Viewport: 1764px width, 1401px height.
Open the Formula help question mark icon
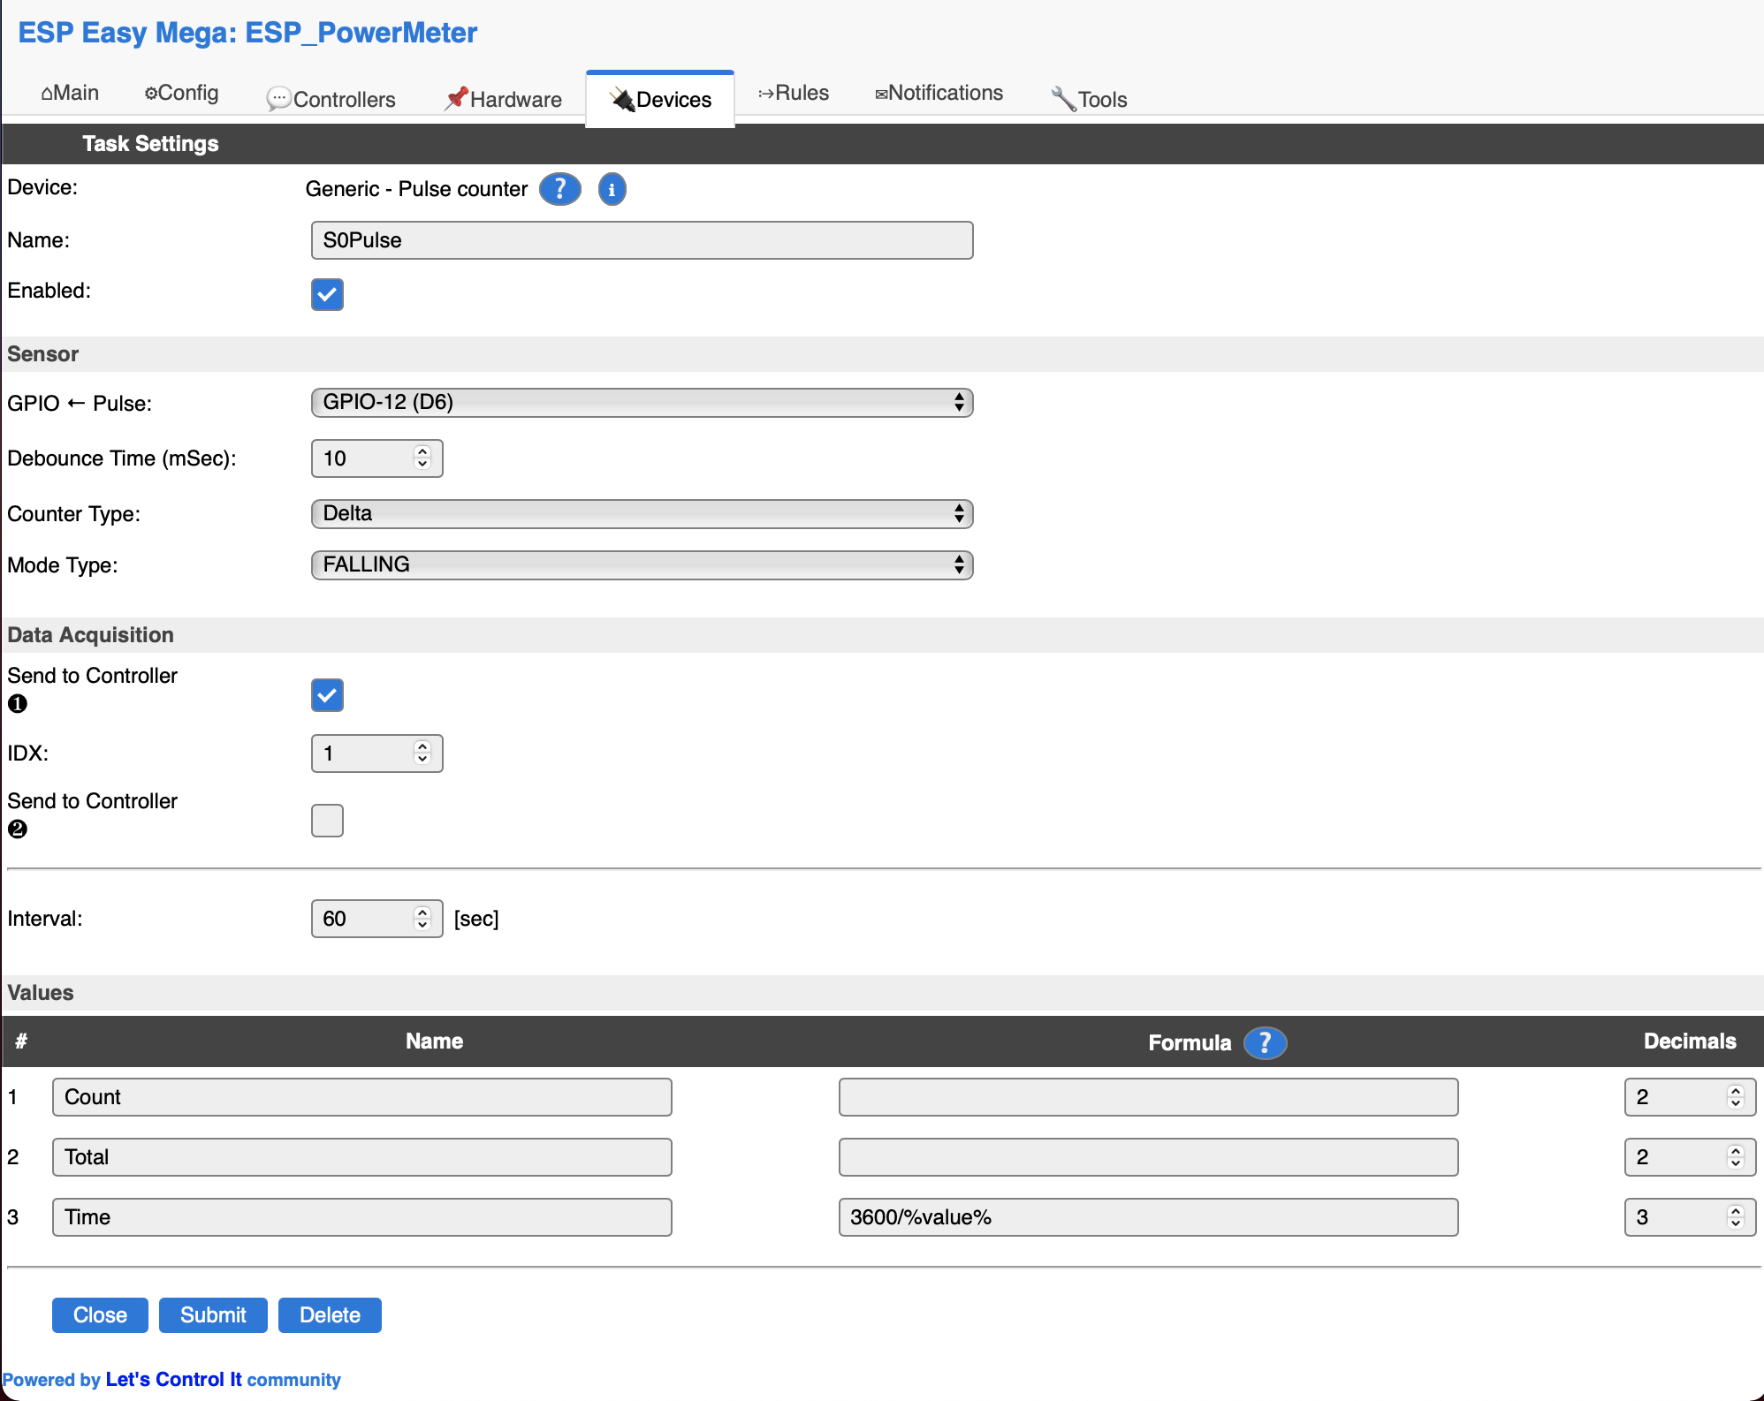[x=1265, y=1043]
